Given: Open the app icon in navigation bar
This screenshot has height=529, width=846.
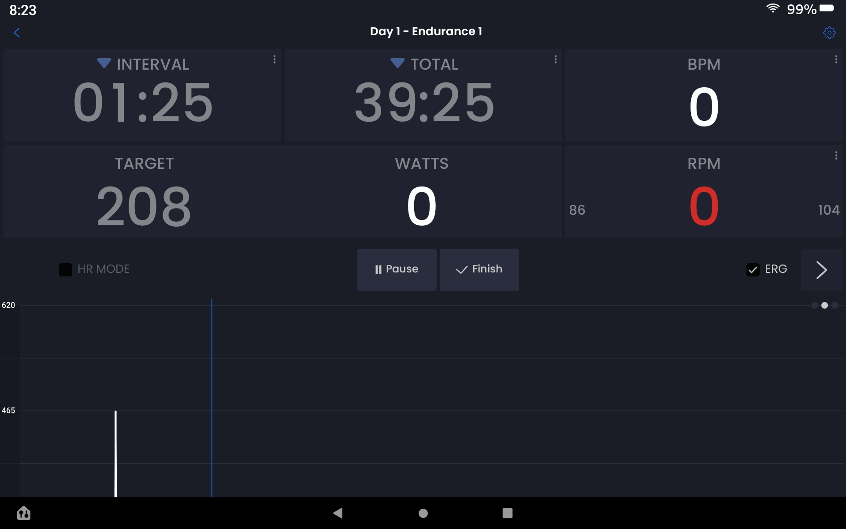Looking at the screenshot, I should click(x=24, y=513).
